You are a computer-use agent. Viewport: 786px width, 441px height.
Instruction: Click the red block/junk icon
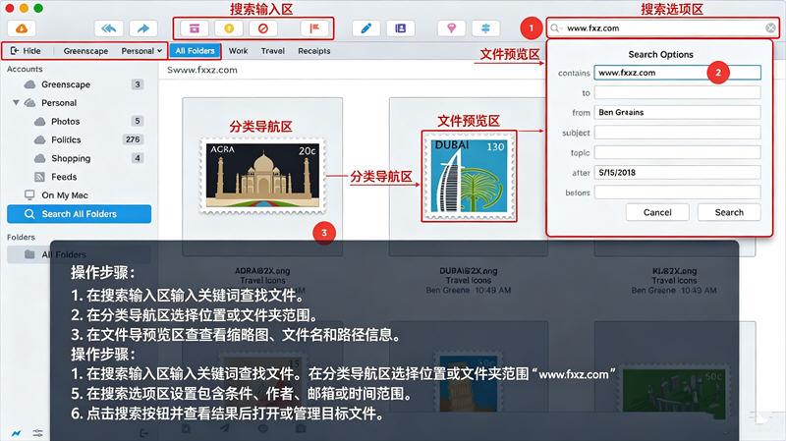click(x=263, y=28)
